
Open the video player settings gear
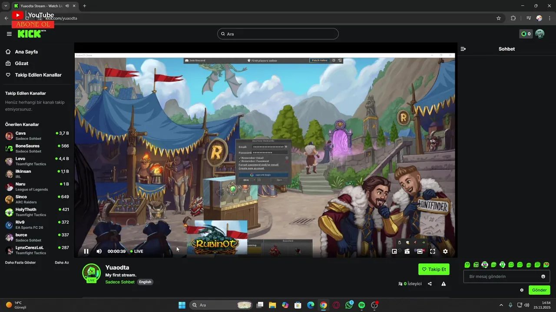click(x=445, y=251)
